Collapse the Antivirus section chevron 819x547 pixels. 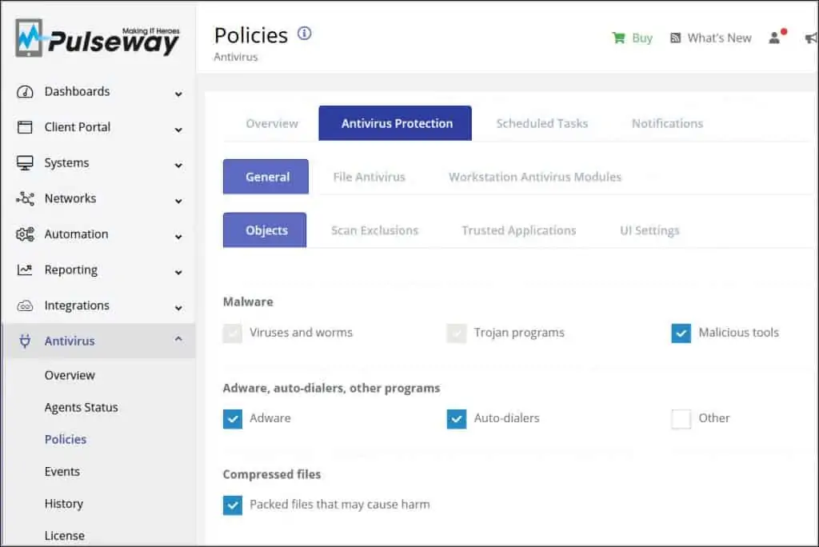pyautogui.click(x=178, y=339)
